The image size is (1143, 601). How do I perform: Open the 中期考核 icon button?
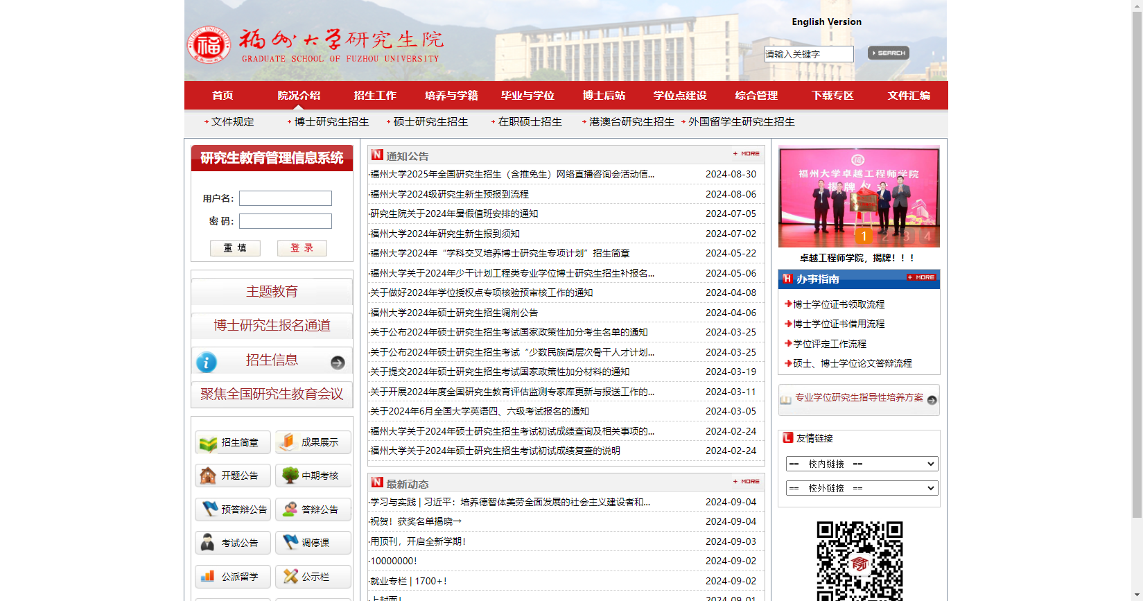click(x=313, y=476)
